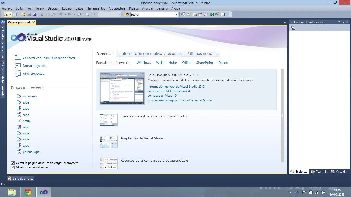Open the Properties Window toolbar icon
351x197 pixels.
[x=189, y=15]
